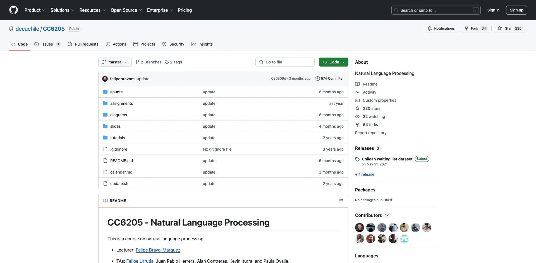The height and width of the screenshot is (263, 536).
Task: Open the apunte folder
Action: 116,92
